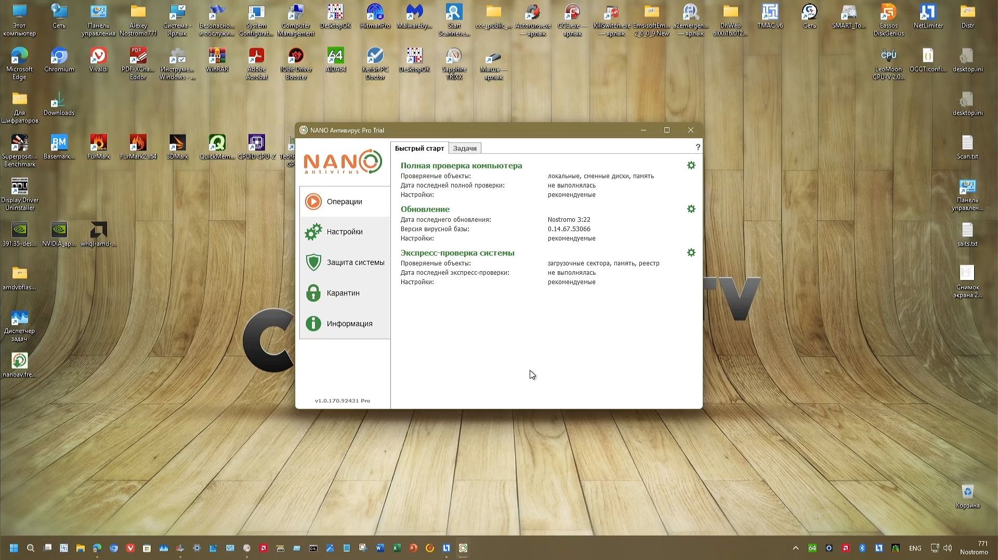Screen dimensions: 998x560
Task: Select the Этот компьютер desktop icon
Action: click(x=19, y=20)
